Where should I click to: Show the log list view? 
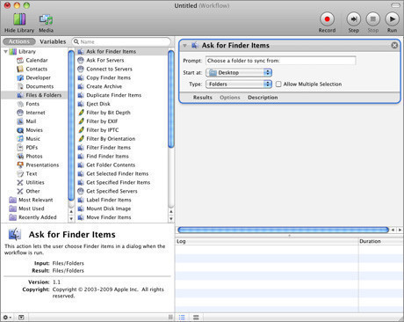point(182,318)
